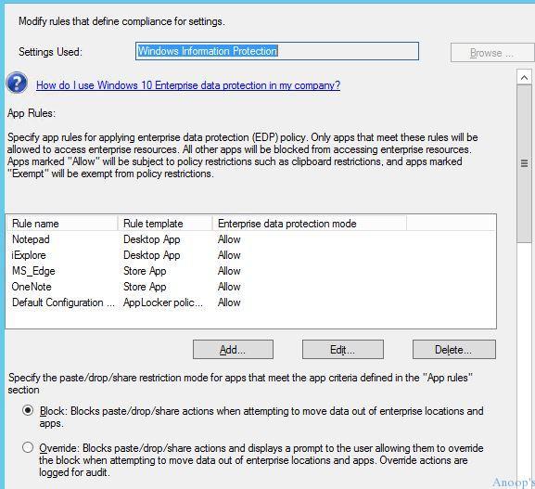Click the vertical scrollbar thumb
This screenshot has height=489, width=535.
(524, 164)
